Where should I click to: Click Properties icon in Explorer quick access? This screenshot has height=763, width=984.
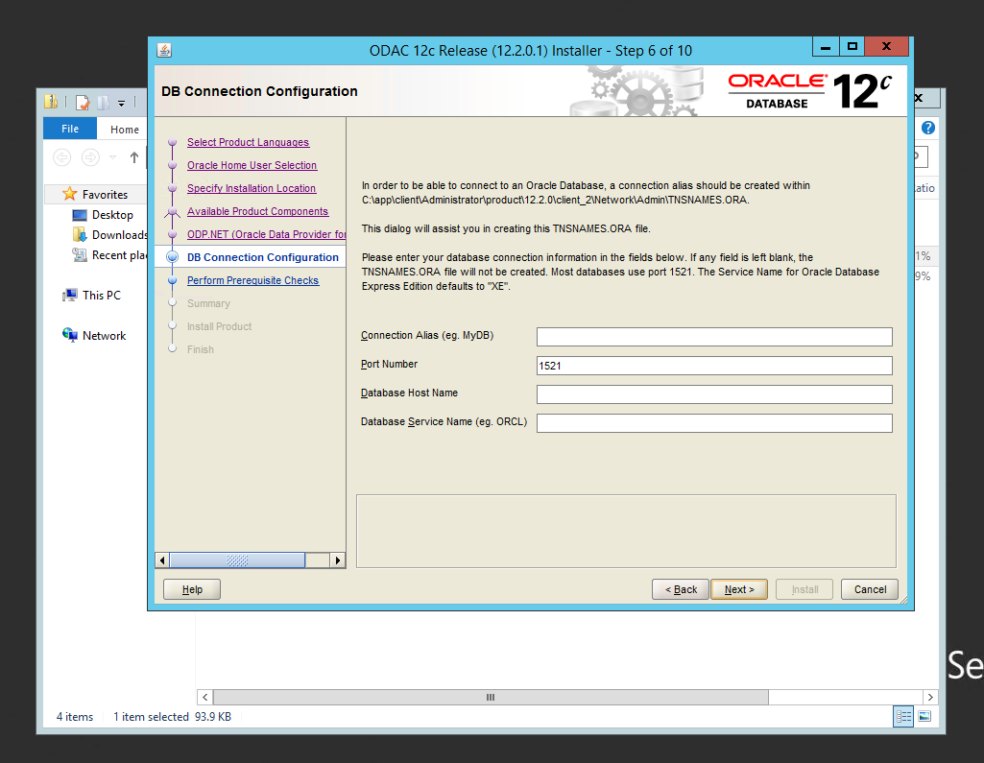tap(83, 103)
